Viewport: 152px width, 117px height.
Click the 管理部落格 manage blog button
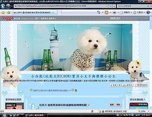pos(141,85)
